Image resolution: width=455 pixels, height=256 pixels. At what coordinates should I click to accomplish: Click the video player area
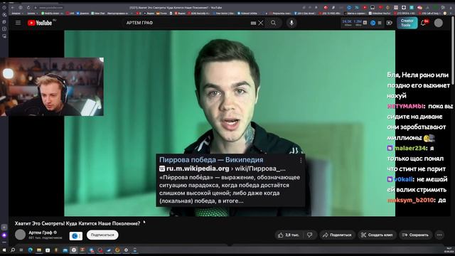tap(230, 123)
